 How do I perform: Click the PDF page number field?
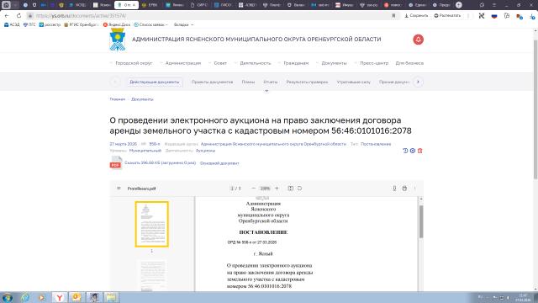point(232,189)
